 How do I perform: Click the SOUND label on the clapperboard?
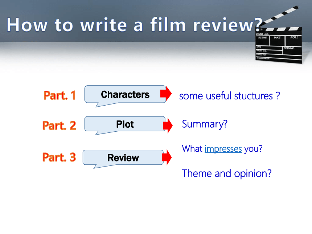tap(289, 48)
